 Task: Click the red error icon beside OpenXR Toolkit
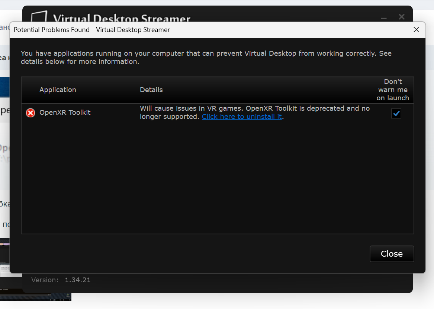(x=30, y=113)
